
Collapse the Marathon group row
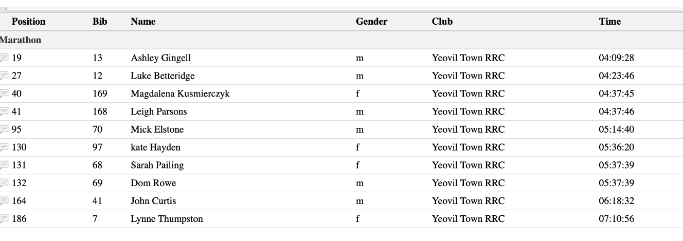click(x=341, y=40)
